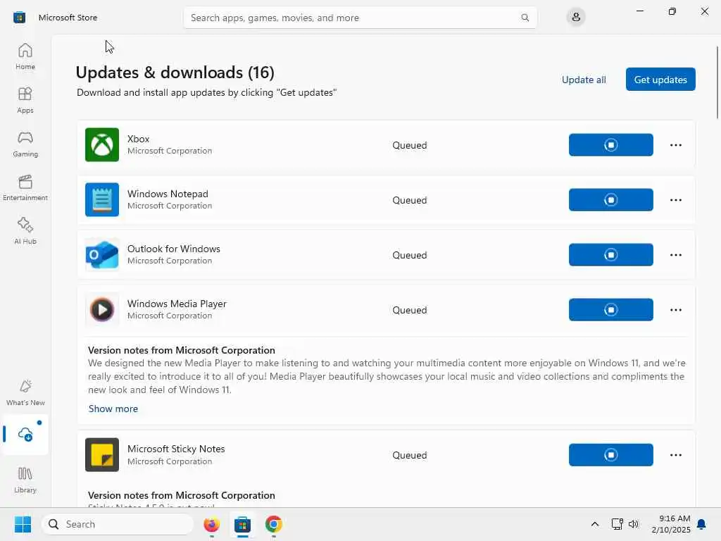This screenshot has height=541, width=721.
Task: Open the Gaming section
Action: [x=25, y=144]
